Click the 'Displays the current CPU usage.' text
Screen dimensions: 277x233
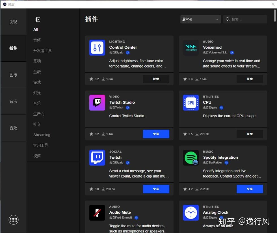coord(230,116)
